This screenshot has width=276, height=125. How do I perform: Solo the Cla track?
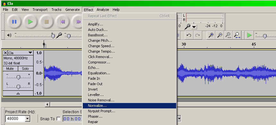click(25, 69)
